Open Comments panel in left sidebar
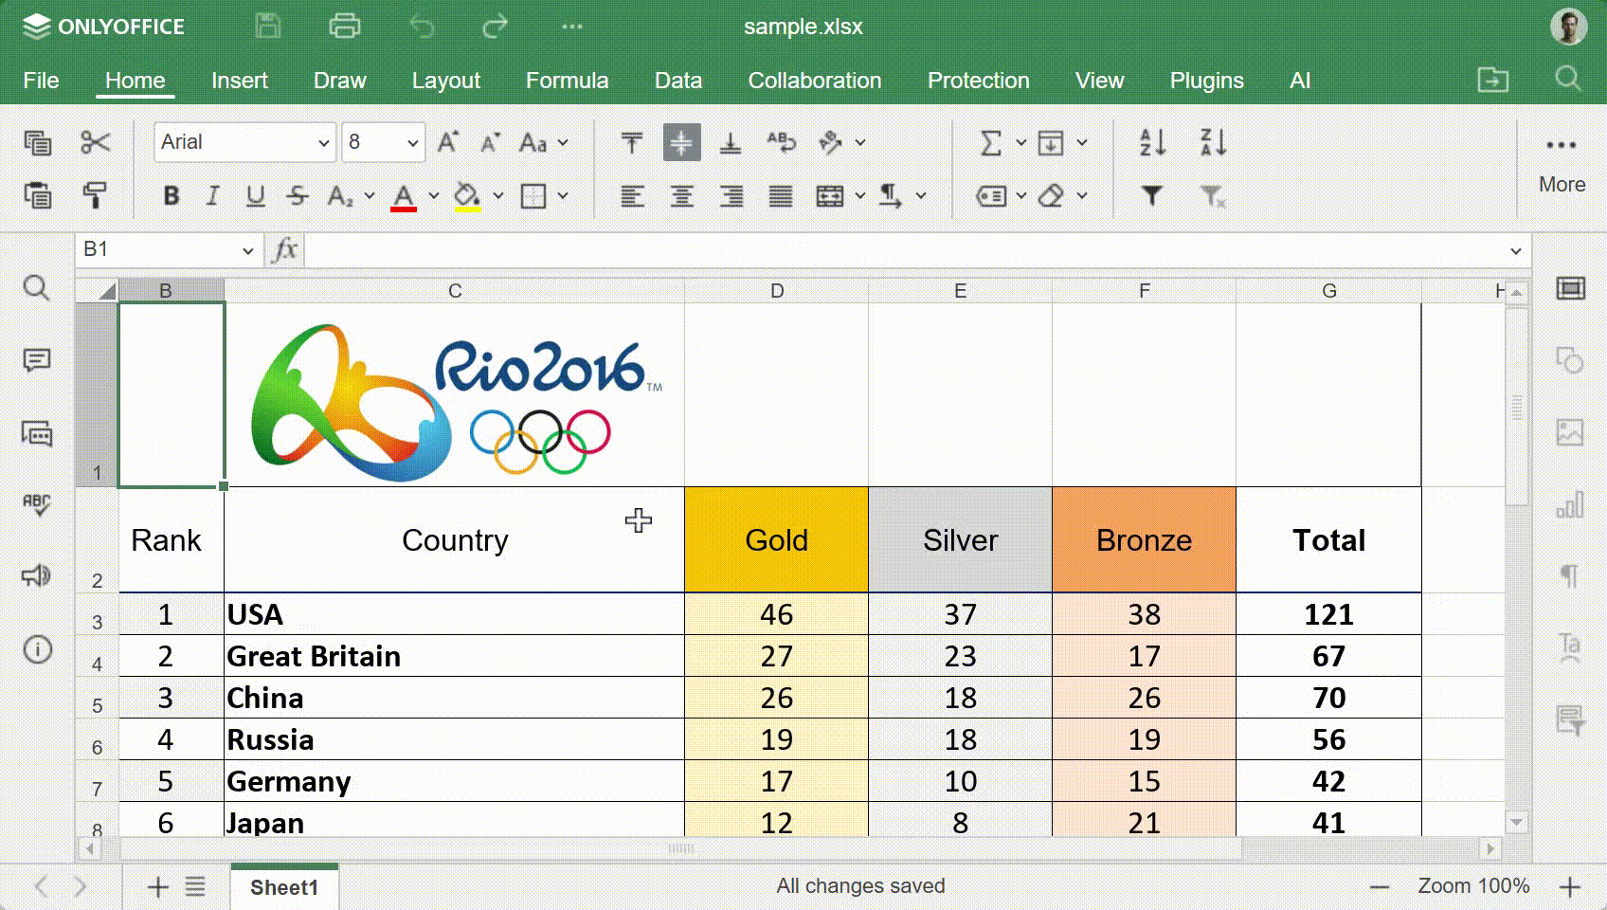Image resolution: width=1607 pixels, height=910 pixels. click(36, 360)
